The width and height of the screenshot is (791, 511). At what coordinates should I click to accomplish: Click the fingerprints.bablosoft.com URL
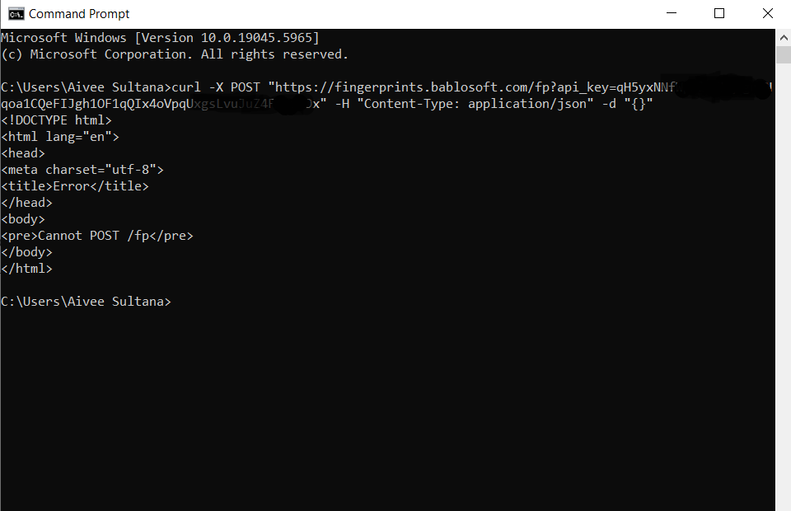(x=412, y=87)
